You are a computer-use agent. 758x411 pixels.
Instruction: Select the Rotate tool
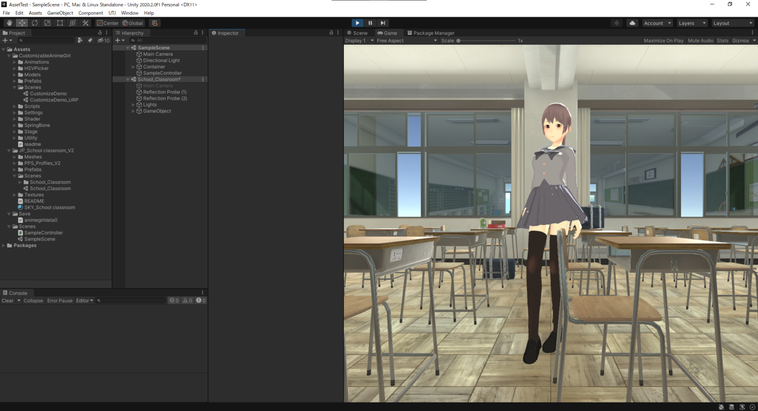(35, 23)
